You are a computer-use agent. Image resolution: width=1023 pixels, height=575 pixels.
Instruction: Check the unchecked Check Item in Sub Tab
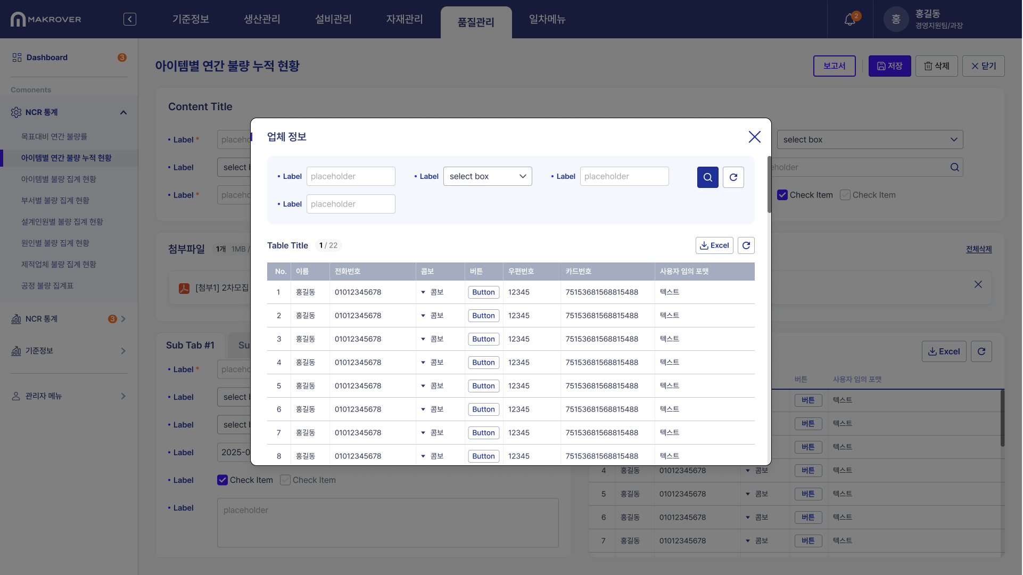285,480
